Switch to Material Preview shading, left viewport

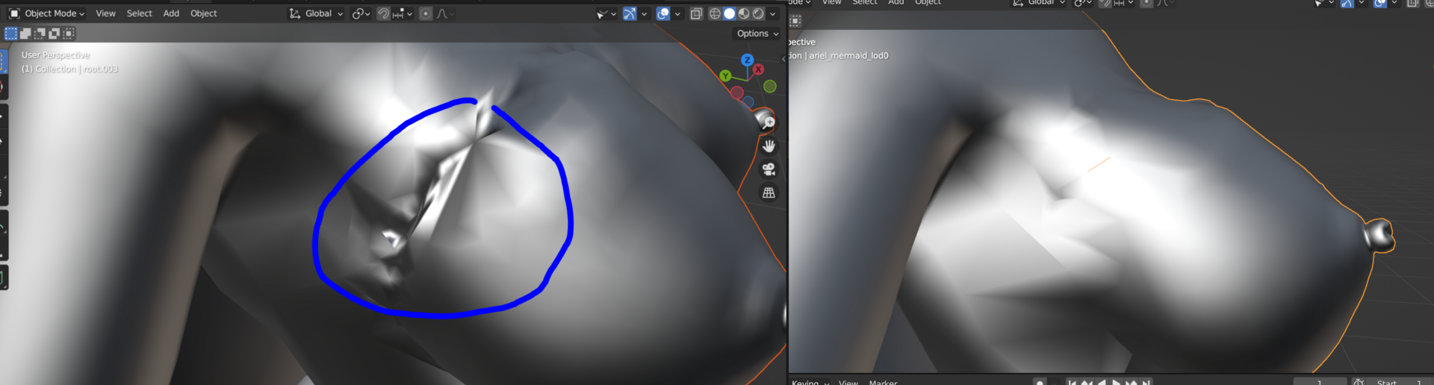[x=744, y=13]
